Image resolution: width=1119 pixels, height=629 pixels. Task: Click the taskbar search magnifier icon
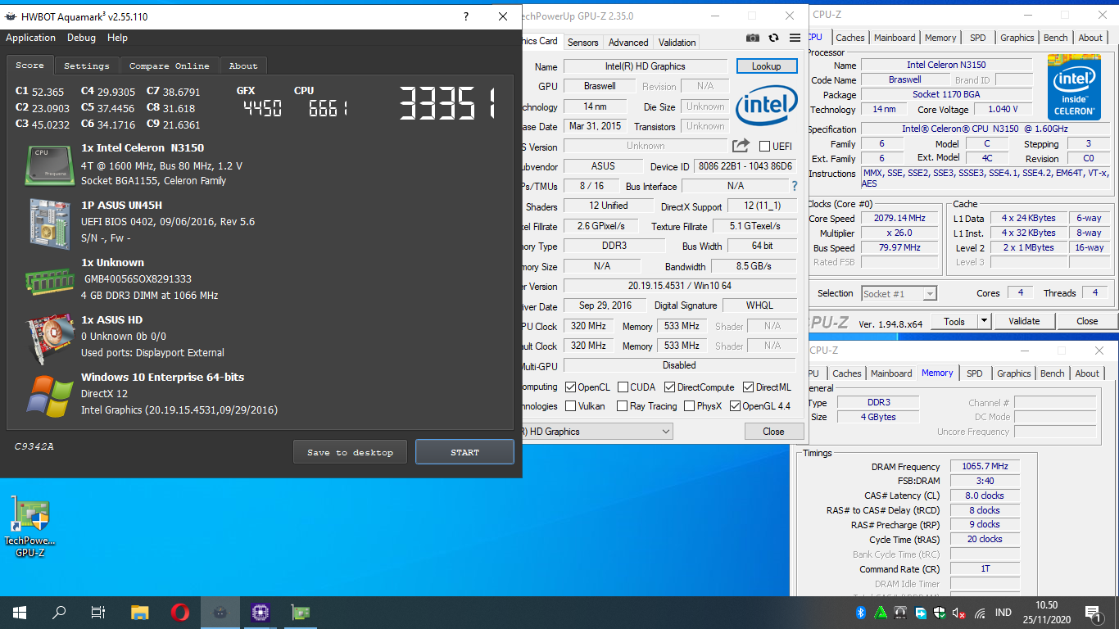coord(59,612)
